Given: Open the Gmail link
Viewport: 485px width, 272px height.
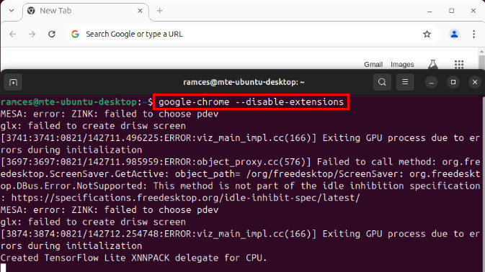Looking at the screenshot, I should pyautogui.click(x=373, y=65).
